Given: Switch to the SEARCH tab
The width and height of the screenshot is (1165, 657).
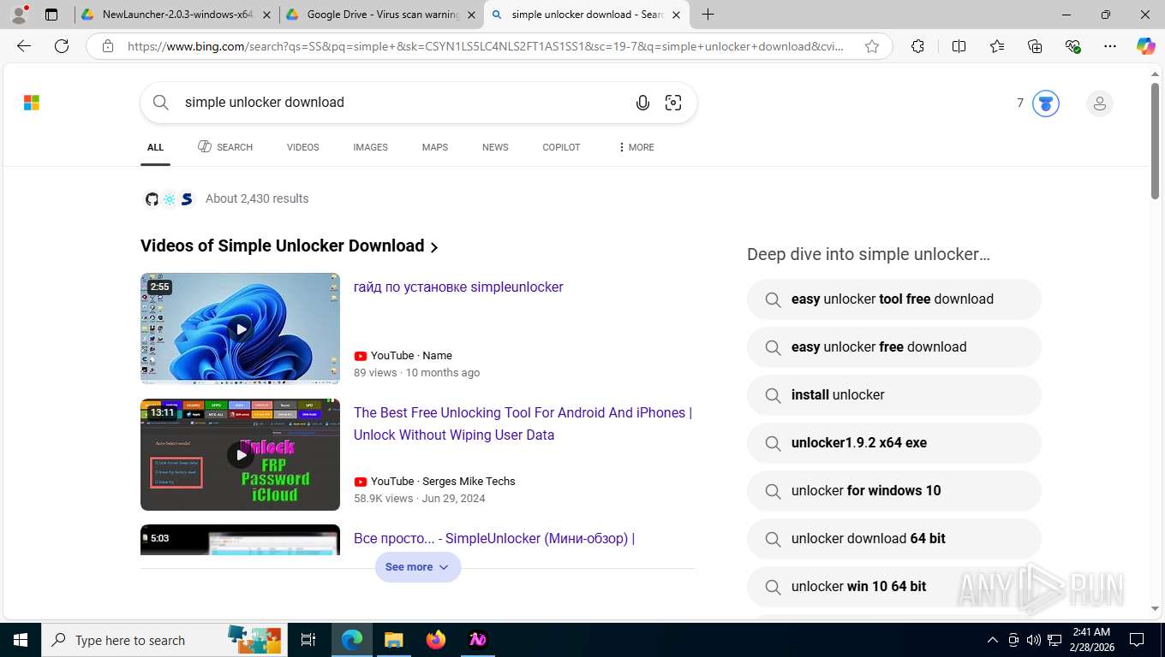Looking at the screenshot, I should click(225, 147).
